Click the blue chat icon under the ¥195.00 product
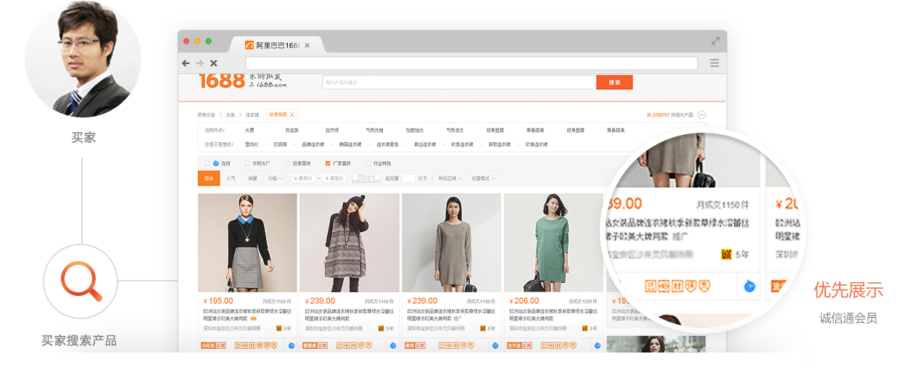Viewport: 905px width, 367px height. pyautogui.click(x=292, y=346)
